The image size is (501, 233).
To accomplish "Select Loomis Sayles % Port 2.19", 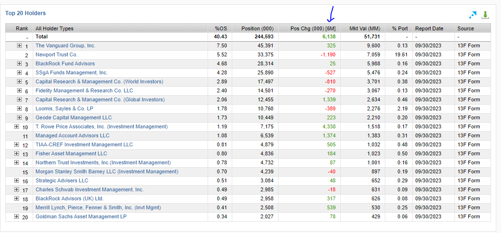I will [x=403, y=108].
